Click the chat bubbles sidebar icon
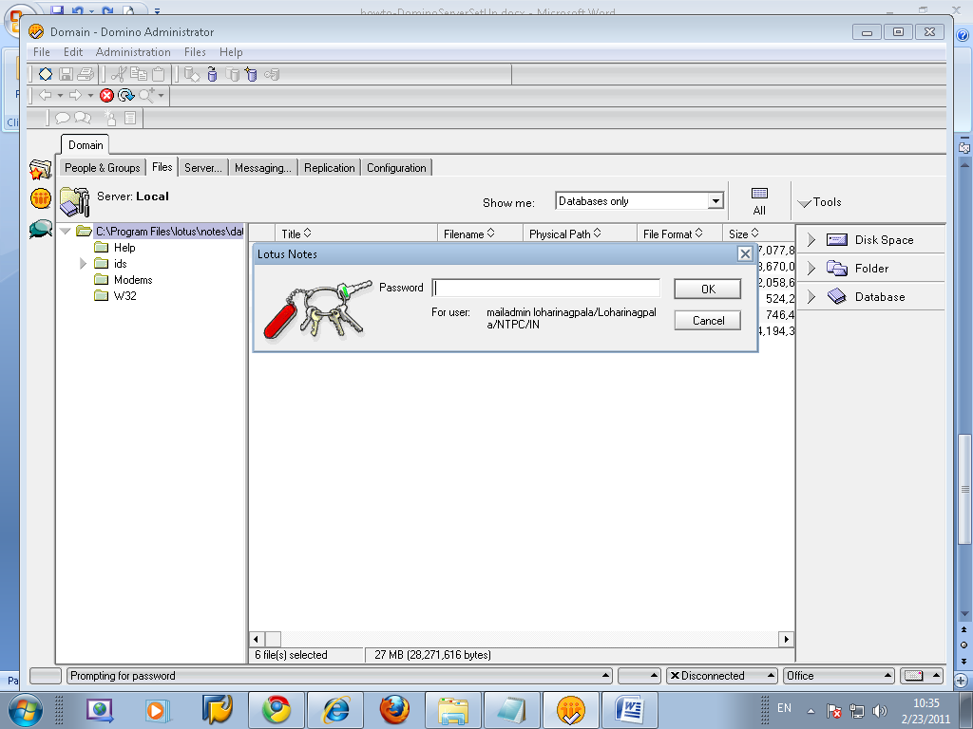Viewport: 973px width, 729px height. [40, 229]
